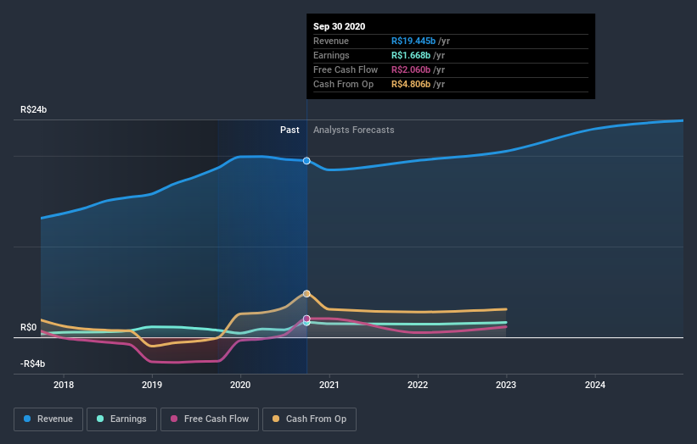Click the R$2.060b free cash flow value
The image size is (697, 444).
point(411,69)
